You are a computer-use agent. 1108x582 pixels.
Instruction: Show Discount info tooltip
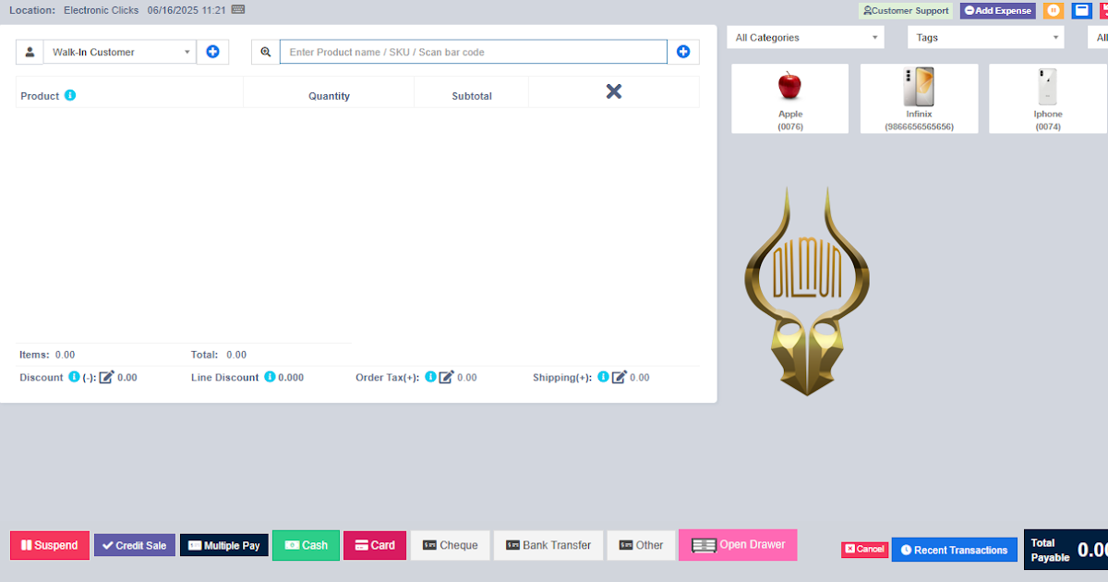(75, 377)
